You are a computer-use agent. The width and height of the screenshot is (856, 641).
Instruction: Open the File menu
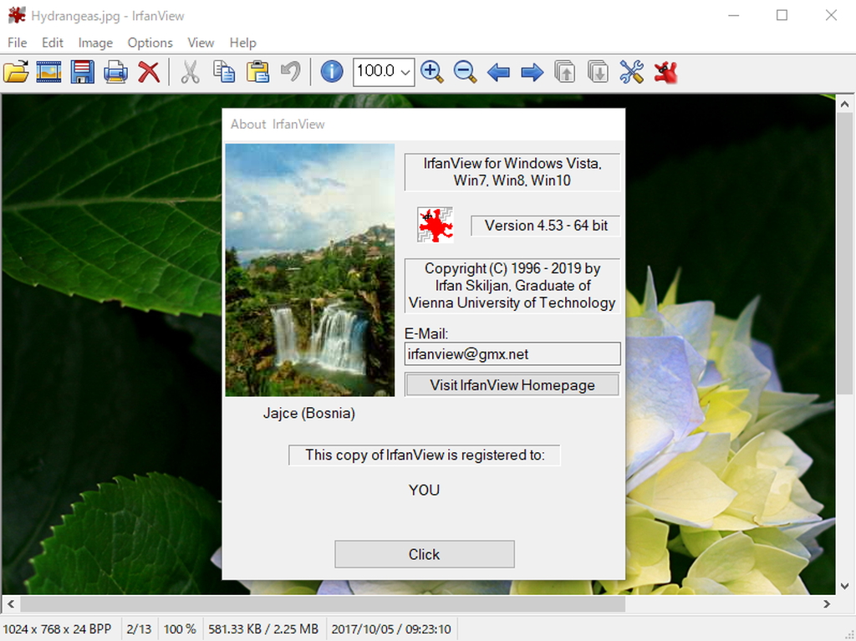(x=17, y=43)
